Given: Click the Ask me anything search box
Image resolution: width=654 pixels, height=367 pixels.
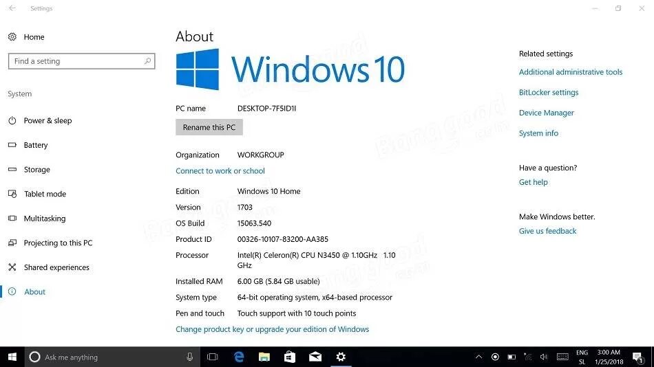Looking at the screenshot, I should [113, 357].
